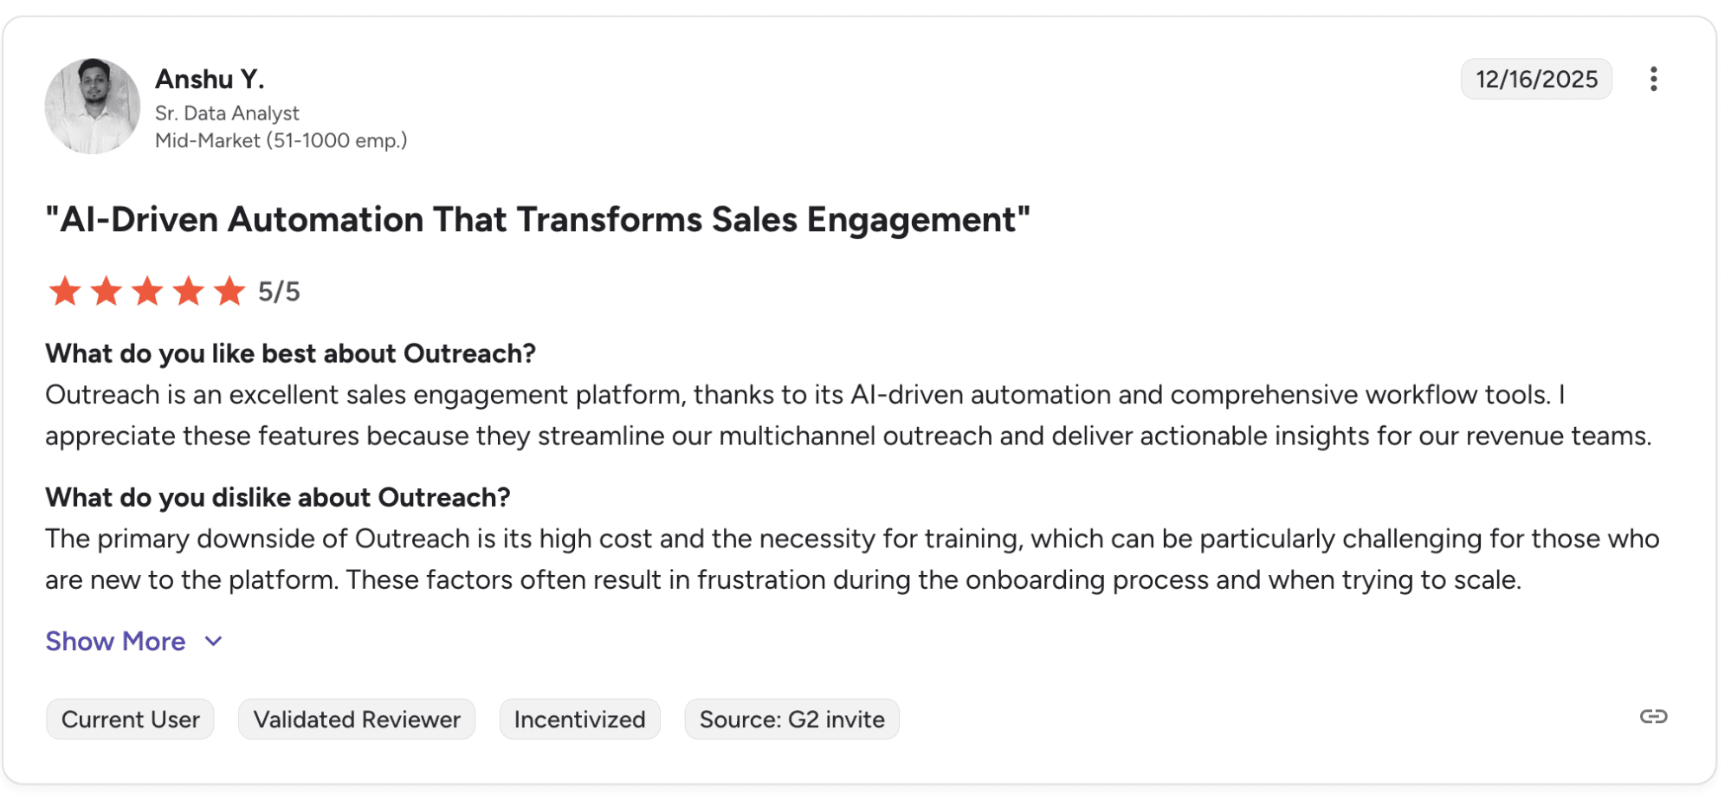Click the Validated Reviewer tag
1731x801 pixels.
[x=357, y=720]
